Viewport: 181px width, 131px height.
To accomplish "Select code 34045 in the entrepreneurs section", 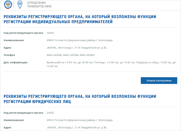I will [x=50, y=33].
